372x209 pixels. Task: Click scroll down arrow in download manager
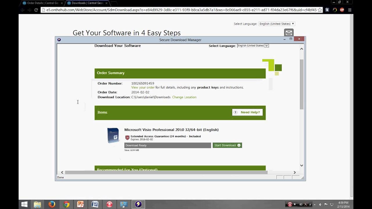click(x=301, y=165)
